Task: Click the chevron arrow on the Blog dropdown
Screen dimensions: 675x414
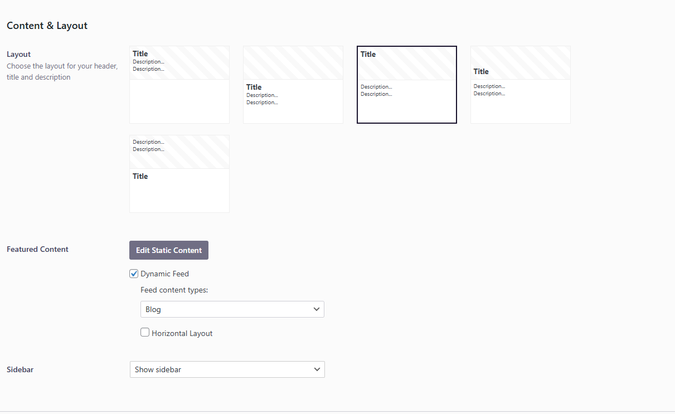Action: click(x=317, y=309)
